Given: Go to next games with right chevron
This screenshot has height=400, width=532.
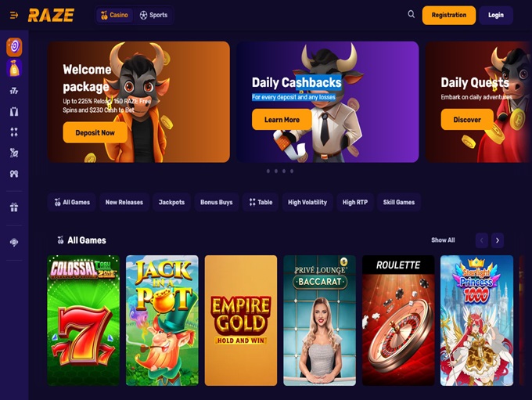Looking at the screenshot, I should point(498,240).
